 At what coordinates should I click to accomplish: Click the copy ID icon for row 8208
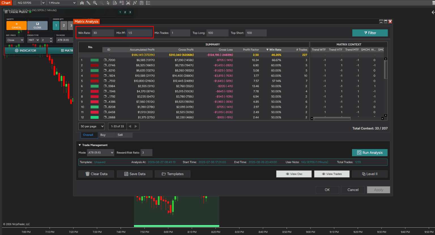(105, 107)
